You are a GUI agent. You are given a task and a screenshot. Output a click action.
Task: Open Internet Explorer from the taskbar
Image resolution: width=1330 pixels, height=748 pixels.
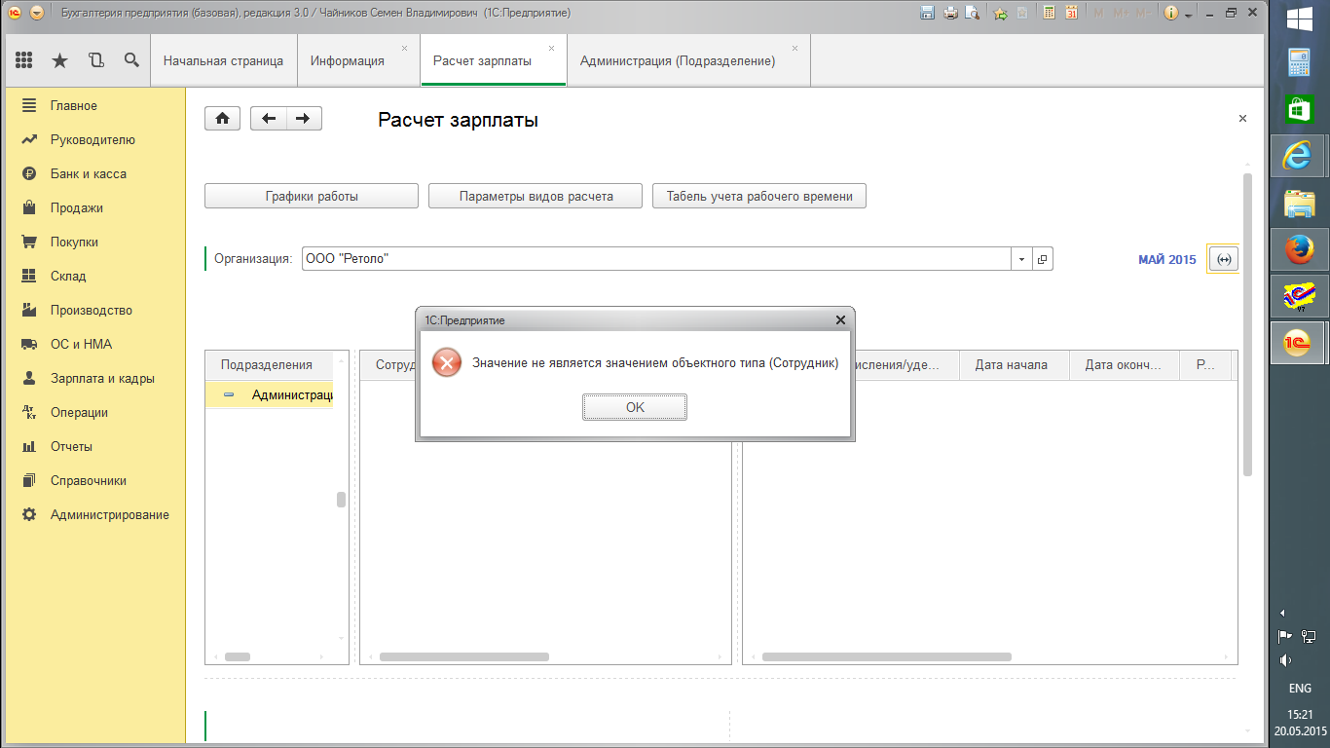(1299, 154)
